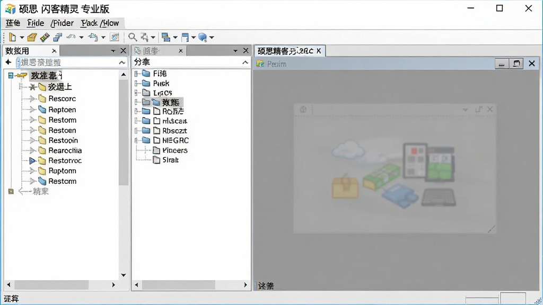
Task: Click the window preview toolbar icon
Action: (x=115, y=37)
